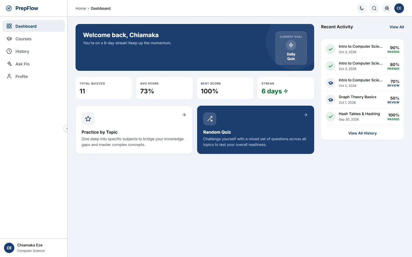The image size is (412, 257).
Task: Click the streak lightning icon beside 6 days
Action: [286, 91]
